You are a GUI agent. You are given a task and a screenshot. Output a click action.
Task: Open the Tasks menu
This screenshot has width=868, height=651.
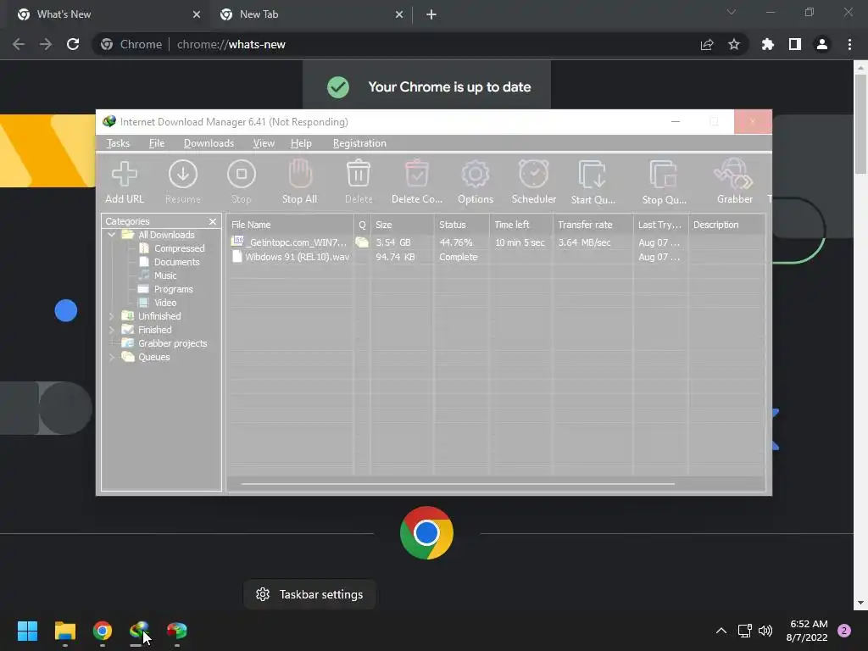pyautogui.click(x=118, y=143)
